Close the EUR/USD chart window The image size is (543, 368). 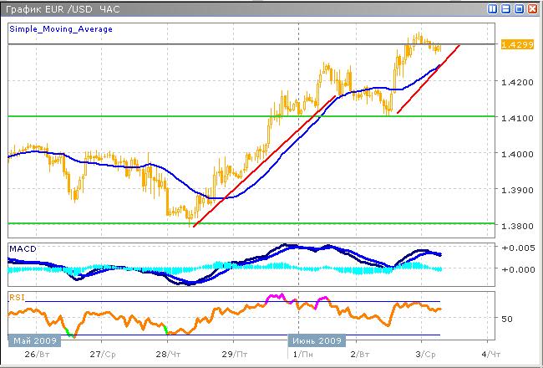tap(532, 9)
